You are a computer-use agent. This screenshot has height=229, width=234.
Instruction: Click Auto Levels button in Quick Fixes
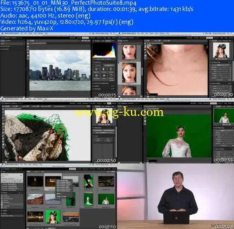[x=98, y=65]
